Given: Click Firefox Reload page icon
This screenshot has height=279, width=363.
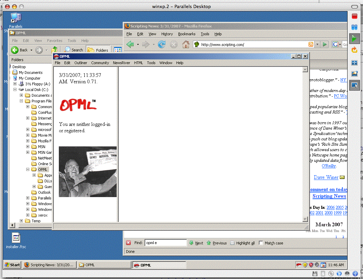Looking at the screenshot, I should click(162, 44).
